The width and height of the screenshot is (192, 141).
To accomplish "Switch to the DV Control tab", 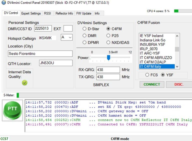I will (x=11, y=13).
